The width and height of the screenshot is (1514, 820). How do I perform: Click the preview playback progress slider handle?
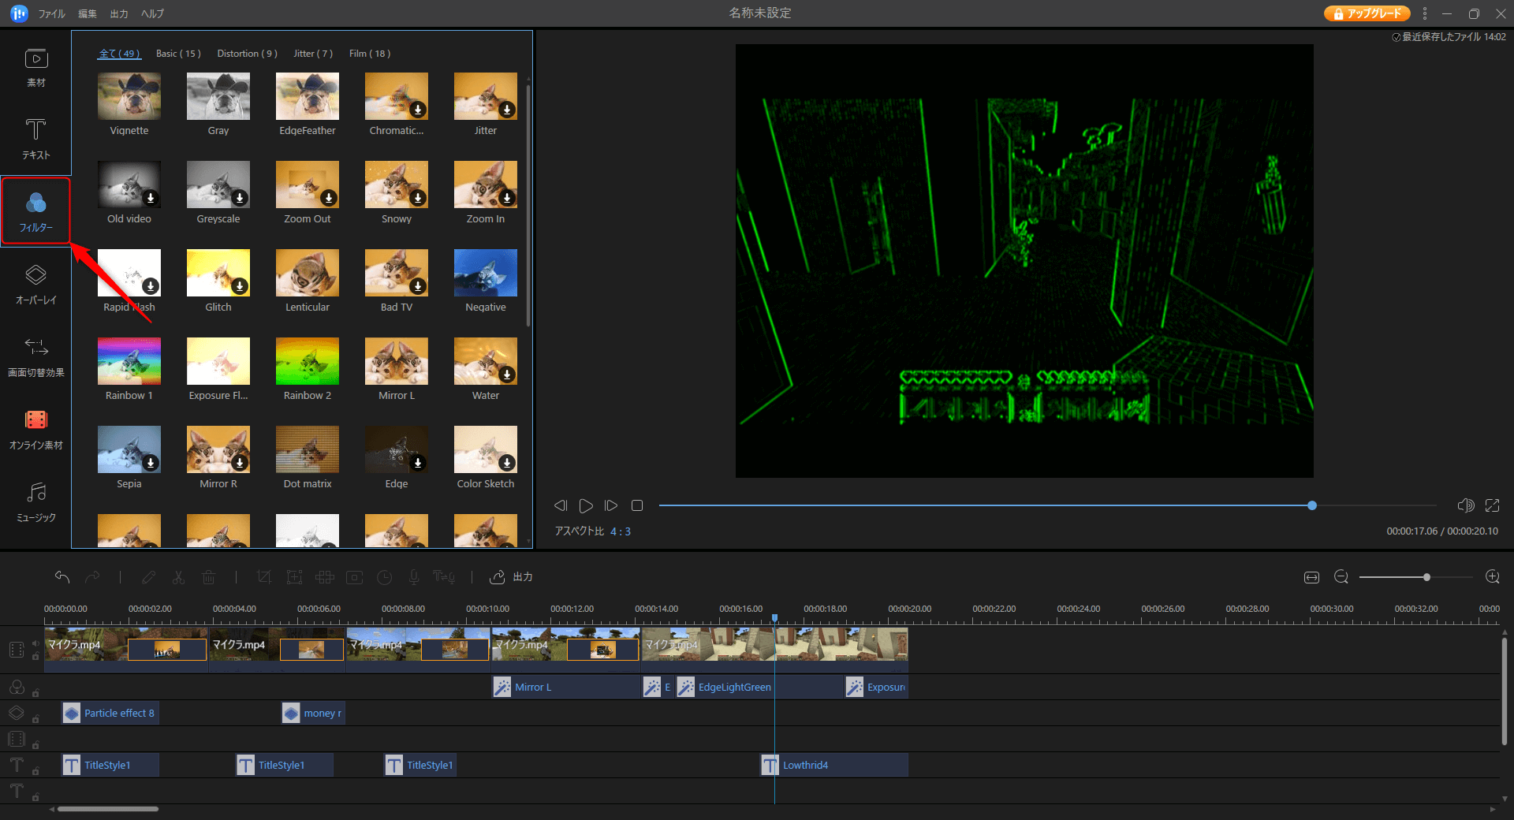click(x=1312, y=505)
